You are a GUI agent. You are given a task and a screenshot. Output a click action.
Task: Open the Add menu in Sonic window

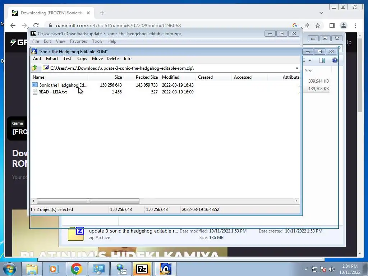[37, 59]
